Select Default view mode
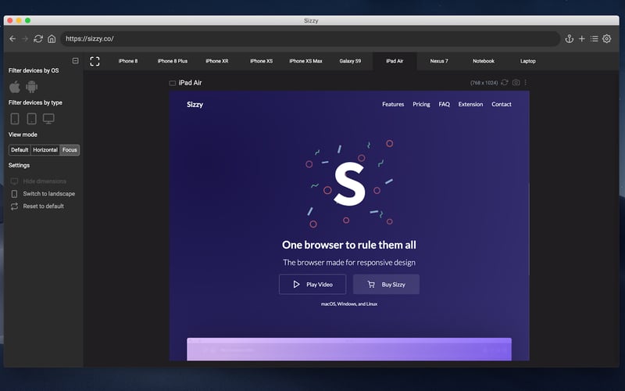The image size is (625, 391). pyautogui.click(x=20, y=150)
